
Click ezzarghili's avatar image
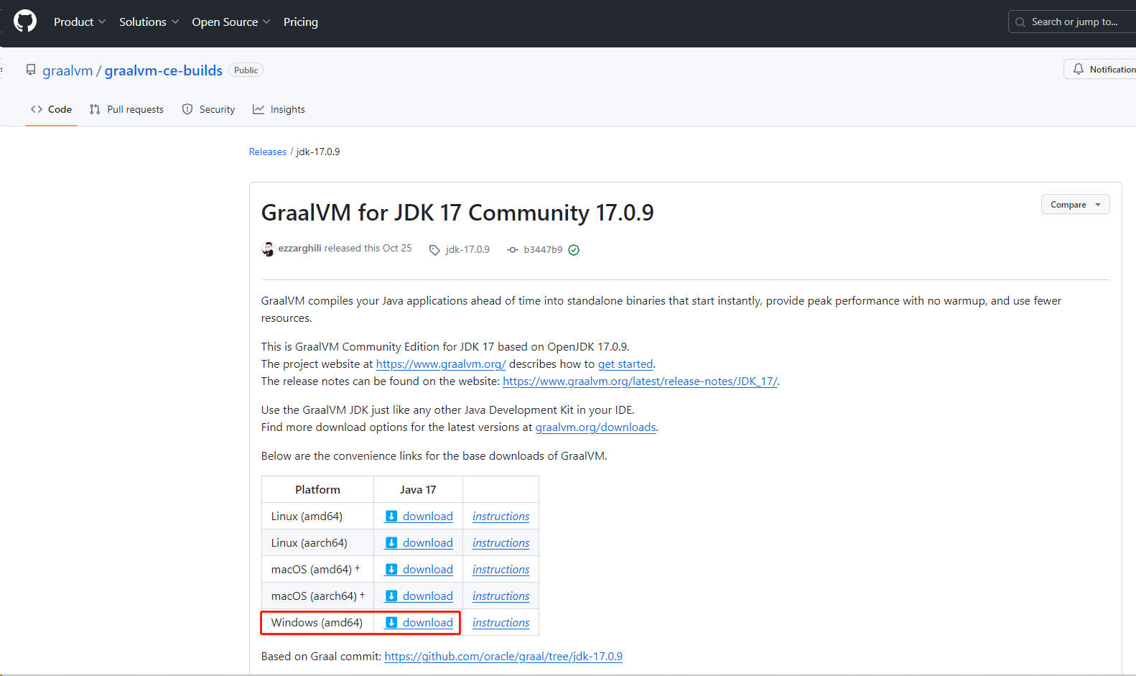click(268, 249)
